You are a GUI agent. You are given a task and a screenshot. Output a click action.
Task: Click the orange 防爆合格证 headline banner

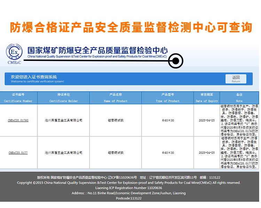[x=131, y=27]
